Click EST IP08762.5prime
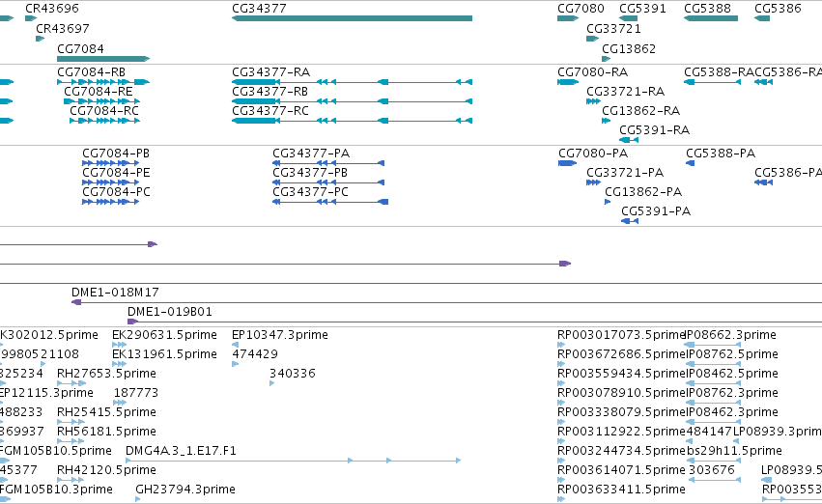The height and width of the screenshot is (504, 822). [732, 353]
